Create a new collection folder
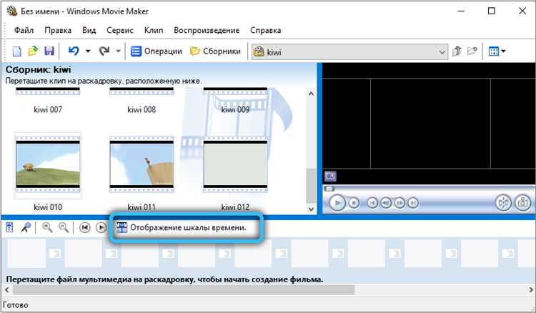Screen dimensions: 536x313 pos(472,51)
